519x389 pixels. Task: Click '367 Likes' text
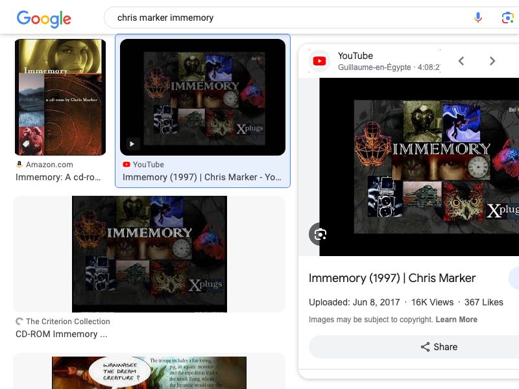point(483,302)
